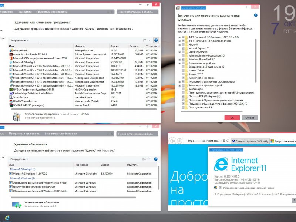Click the security lock icon in IE address bar

(x=224, y=141)
